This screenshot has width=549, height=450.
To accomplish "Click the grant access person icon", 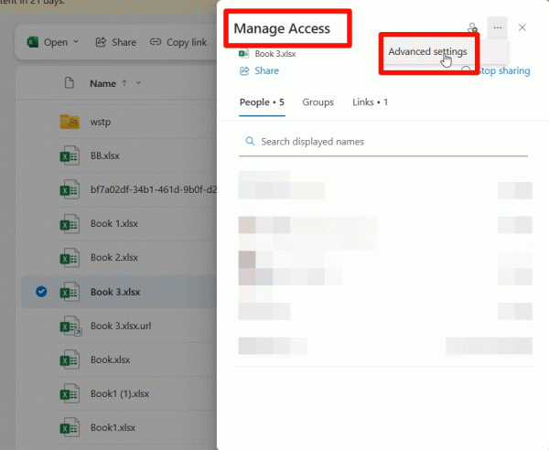I will coord(472,28).
